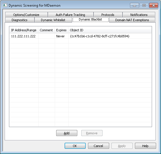
Task: Click the Dynamic Screening app icon in title bar
Action: (x=5, y=5)
